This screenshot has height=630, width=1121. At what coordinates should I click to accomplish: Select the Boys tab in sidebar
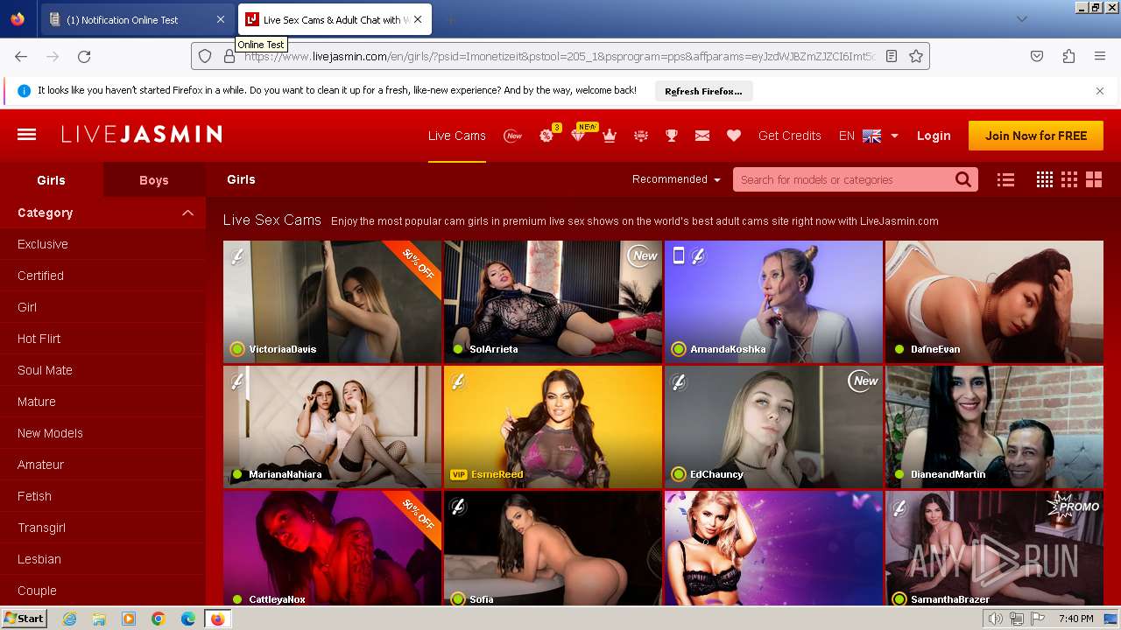[x=154, y=180]
